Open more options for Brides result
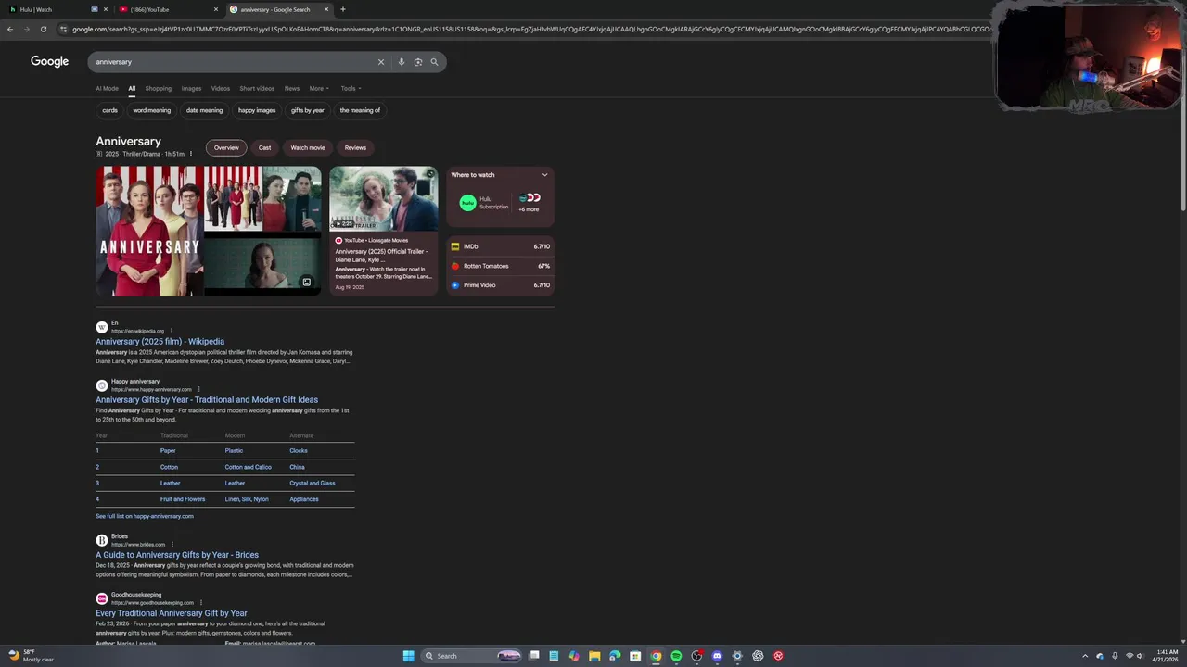This screenshot has height=667, width=1187. (x=172, y=545)
